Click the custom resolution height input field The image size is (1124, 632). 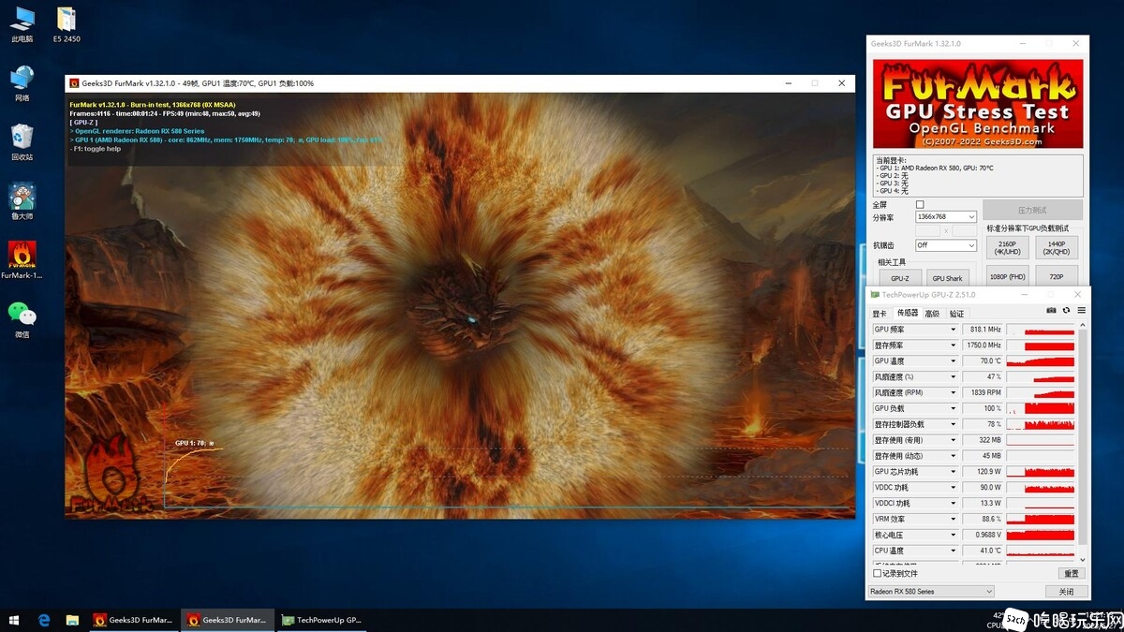[x=965, y=230]
